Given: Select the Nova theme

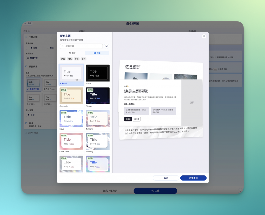Looking at the screenshot, I should coord(71,120).
